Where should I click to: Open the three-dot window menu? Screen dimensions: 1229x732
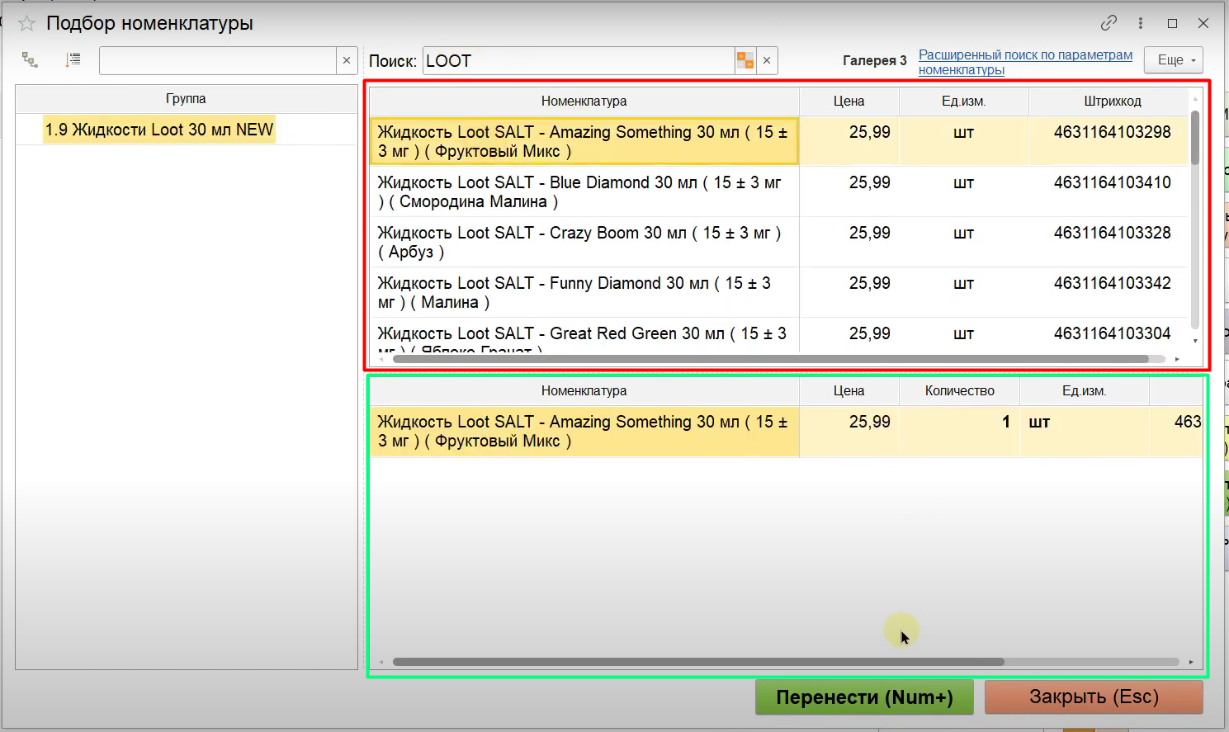[x=1141, y=23]
